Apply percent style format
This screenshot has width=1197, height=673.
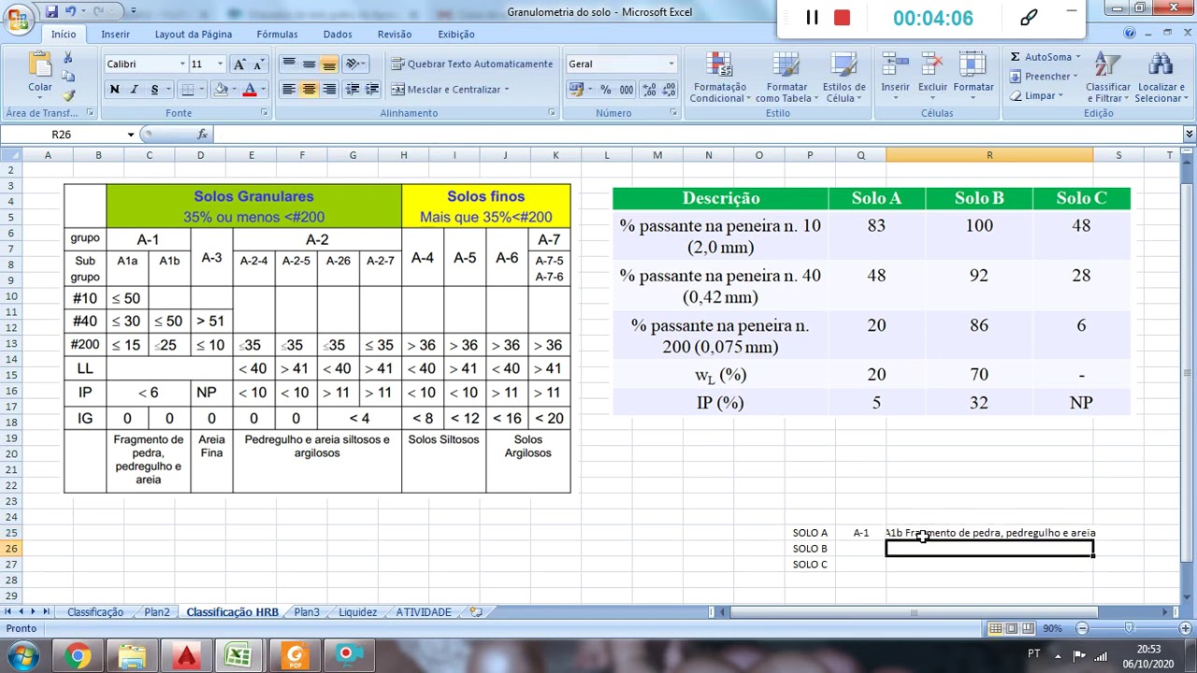(606, 89)
